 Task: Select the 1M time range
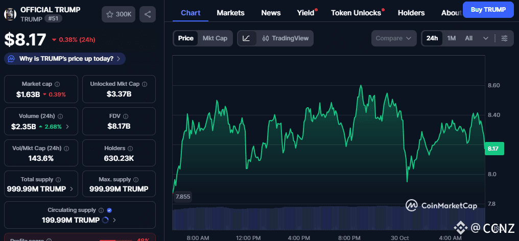pos(451,38)
